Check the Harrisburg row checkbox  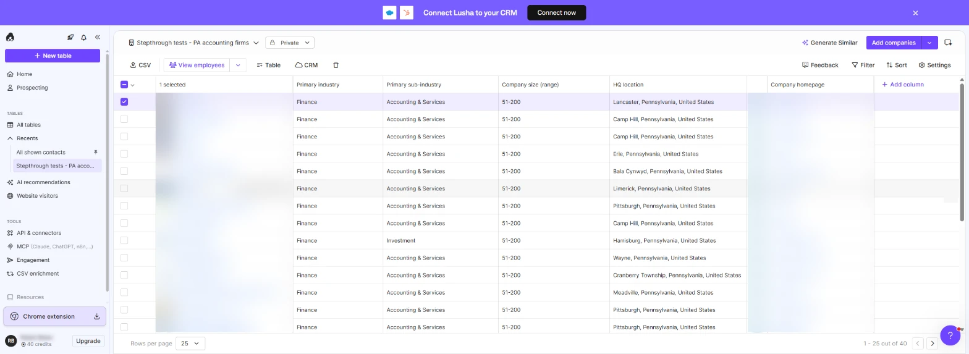click(124, 240)
